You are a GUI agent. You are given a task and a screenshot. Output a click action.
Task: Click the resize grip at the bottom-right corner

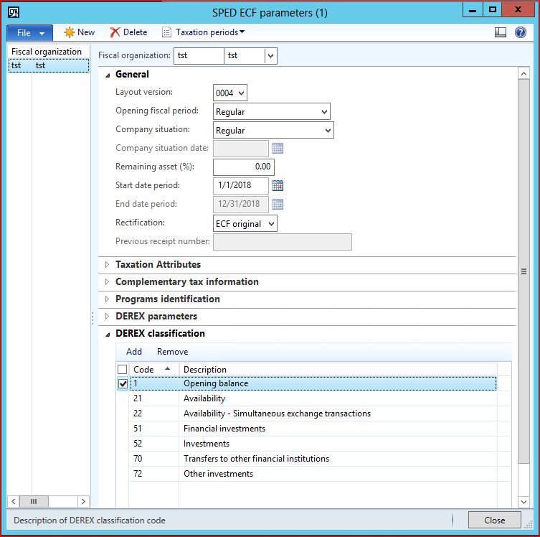(x=529, y=525)
